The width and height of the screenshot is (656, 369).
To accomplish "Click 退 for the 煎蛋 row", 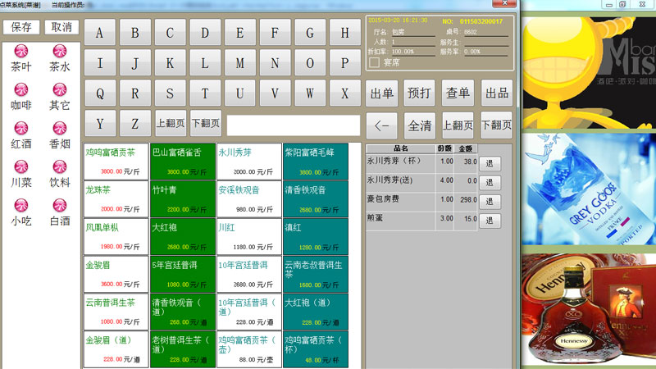I will 489,220.
